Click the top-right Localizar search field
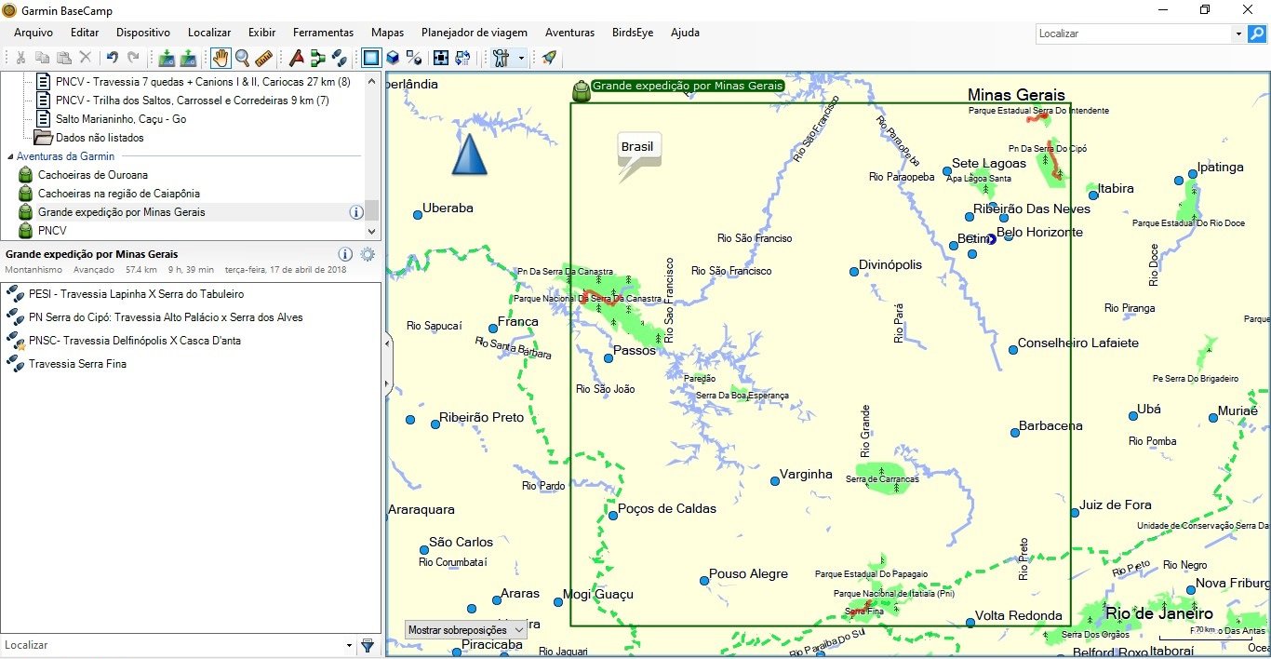1271x659 pixels. click(x=1133, y=34)
